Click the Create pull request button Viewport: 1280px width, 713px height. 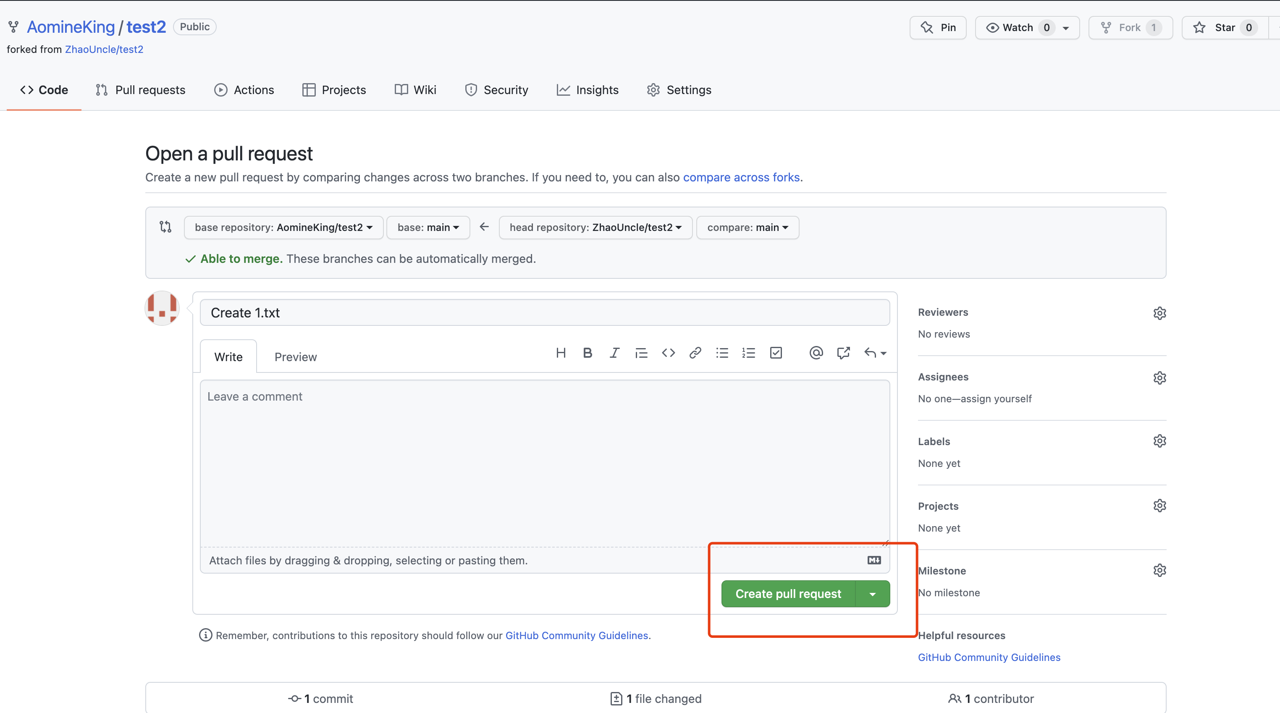[x=788, y=594]
